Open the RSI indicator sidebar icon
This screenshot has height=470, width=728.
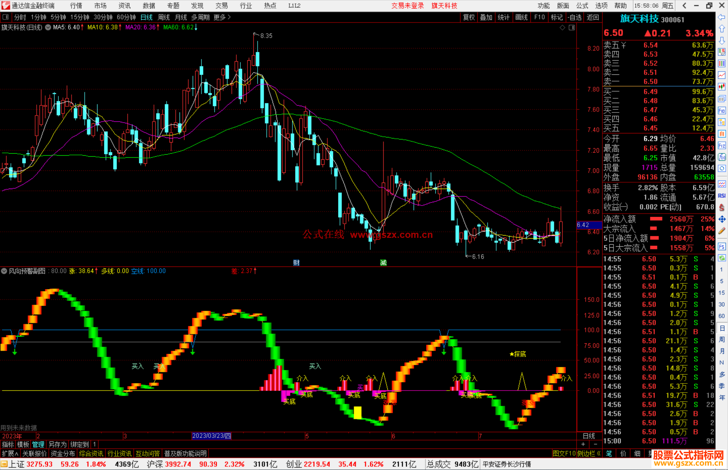[722, 196]
